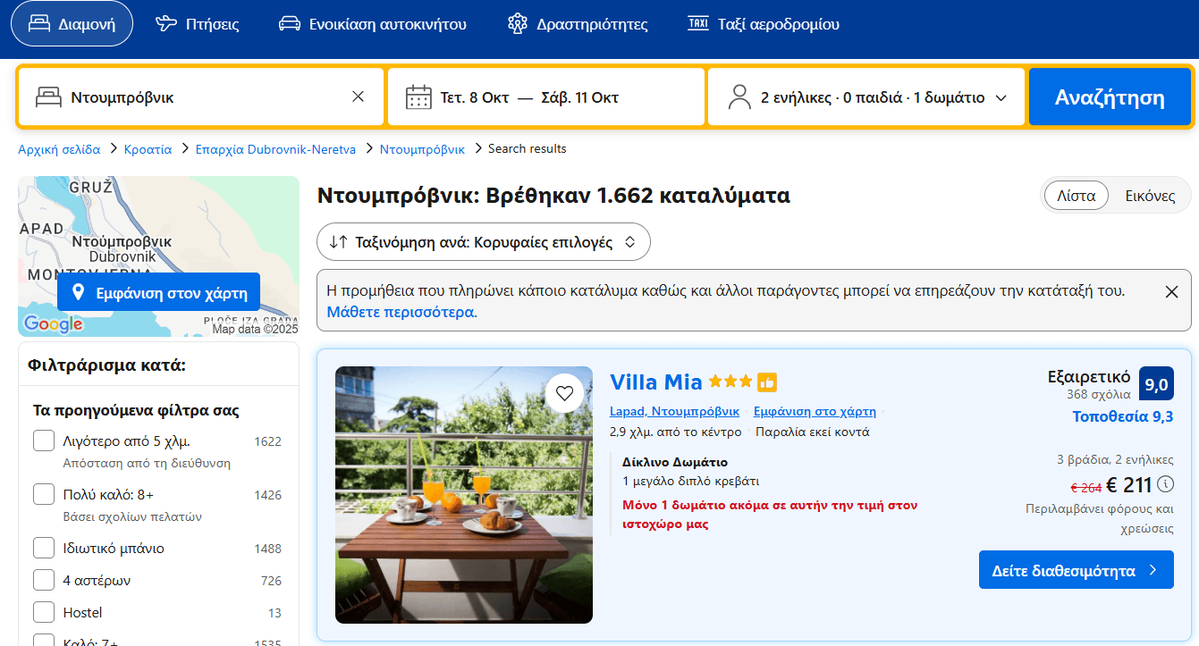
Task: Open check-out date Σάβ. 11 Οκτ
Action: point(580,97)
